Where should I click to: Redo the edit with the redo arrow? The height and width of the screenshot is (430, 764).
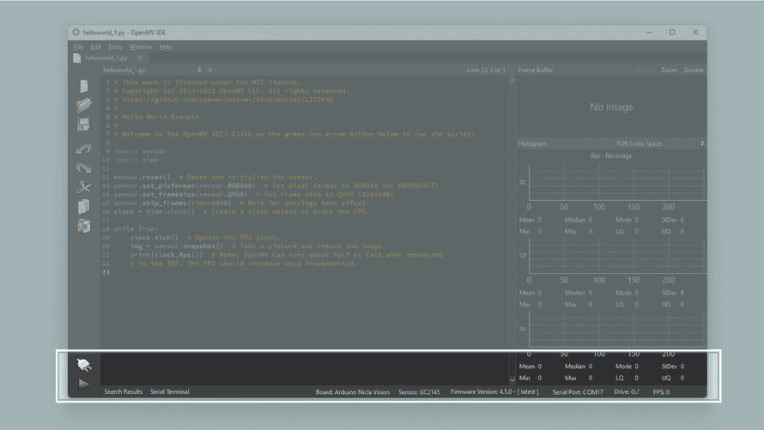(x=83, y=167)
